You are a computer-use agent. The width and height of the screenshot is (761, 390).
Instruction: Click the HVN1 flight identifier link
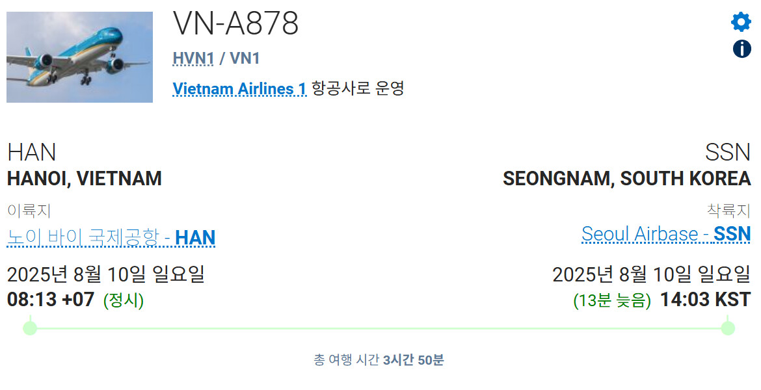[x=193, y=58]
